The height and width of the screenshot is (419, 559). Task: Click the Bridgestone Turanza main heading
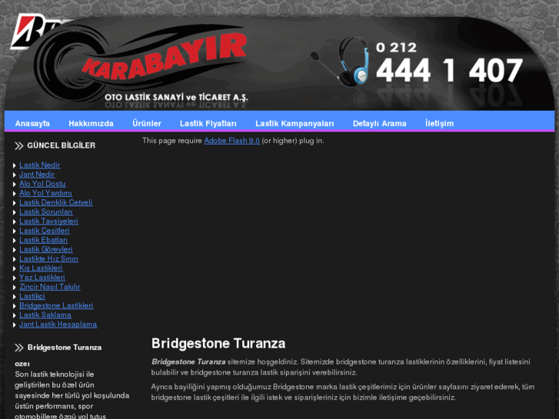coord(218,344)
